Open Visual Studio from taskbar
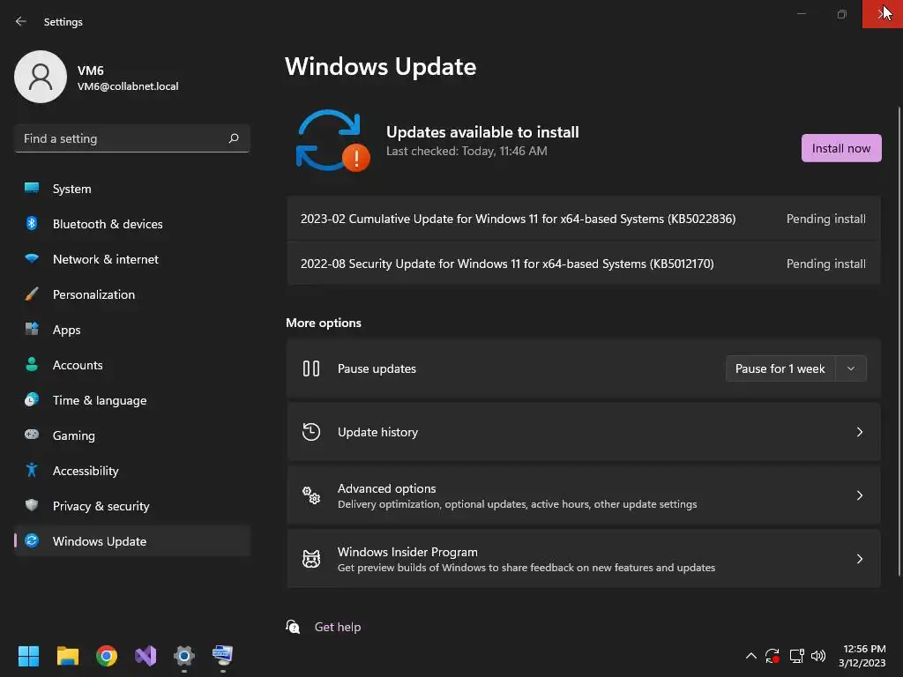The image size is (903, 677). [146, 656]
